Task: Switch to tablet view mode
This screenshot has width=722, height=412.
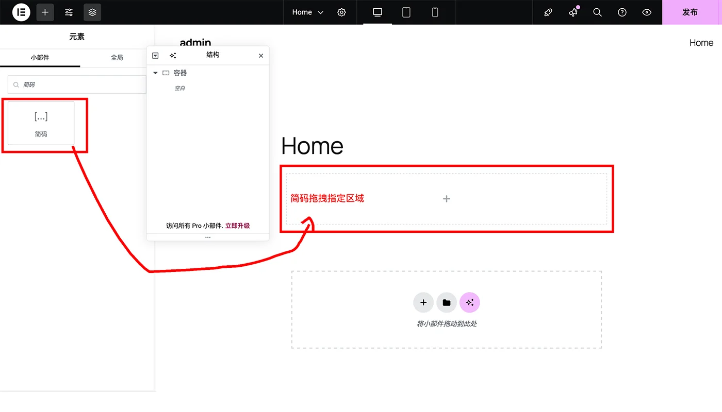Action: tap(406, 12)
